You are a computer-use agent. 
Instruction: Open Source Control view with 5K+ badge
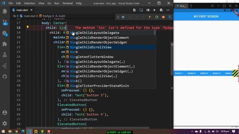5,22
